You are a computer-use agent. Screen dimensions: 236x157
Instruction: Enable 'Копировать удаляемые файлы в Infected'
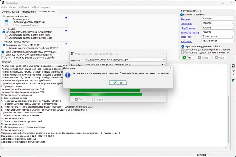point(183,49)
